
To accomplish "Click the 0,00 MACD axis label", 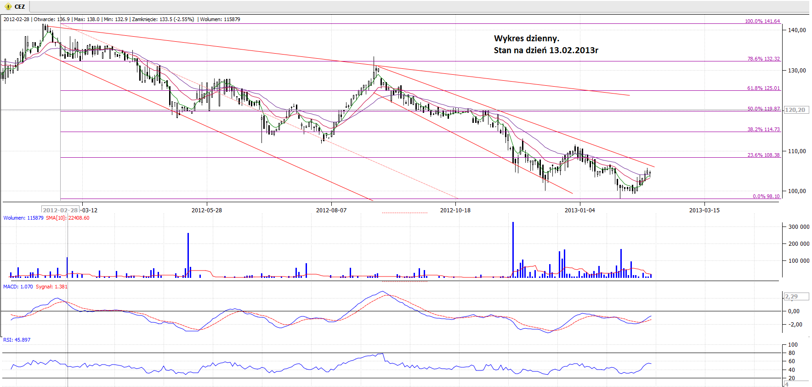I will tap(794, 311).
